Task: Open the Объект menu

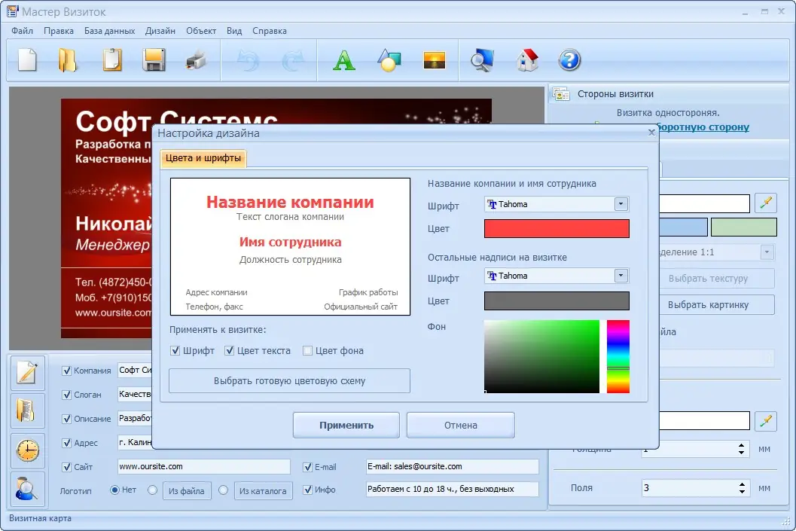Action: (201, 31)
